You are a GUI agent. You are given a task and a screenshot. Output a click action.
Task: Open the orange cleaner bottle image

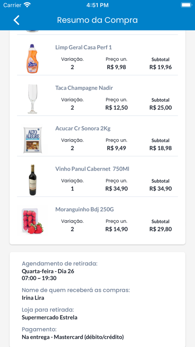(x=32, y=59)
